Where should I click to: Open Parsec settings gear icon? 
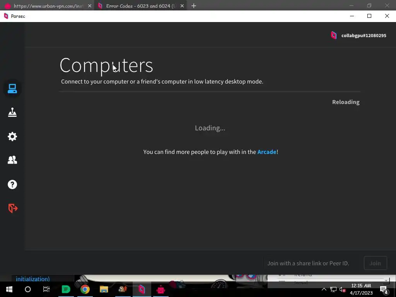pyautogui.click(x=12, y=137)
